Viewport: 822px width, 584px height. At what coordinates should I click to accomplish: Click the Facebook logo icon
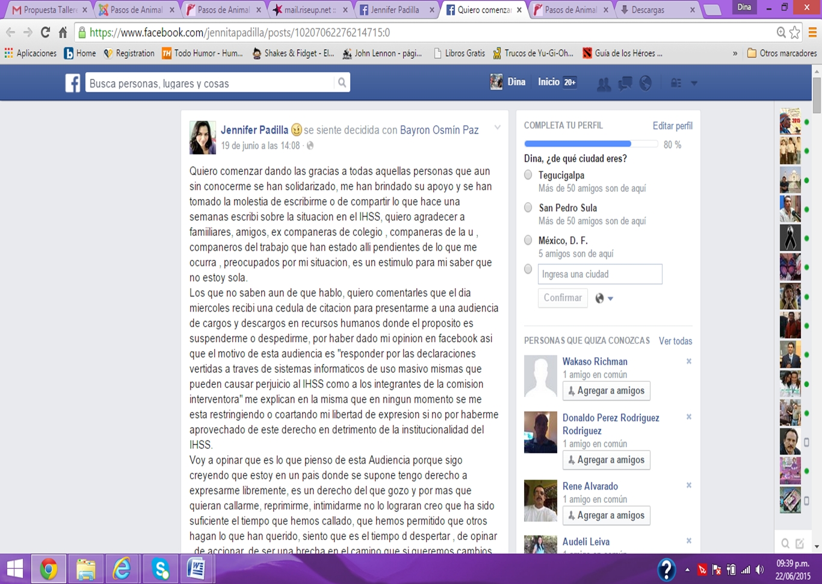(73, 83)
